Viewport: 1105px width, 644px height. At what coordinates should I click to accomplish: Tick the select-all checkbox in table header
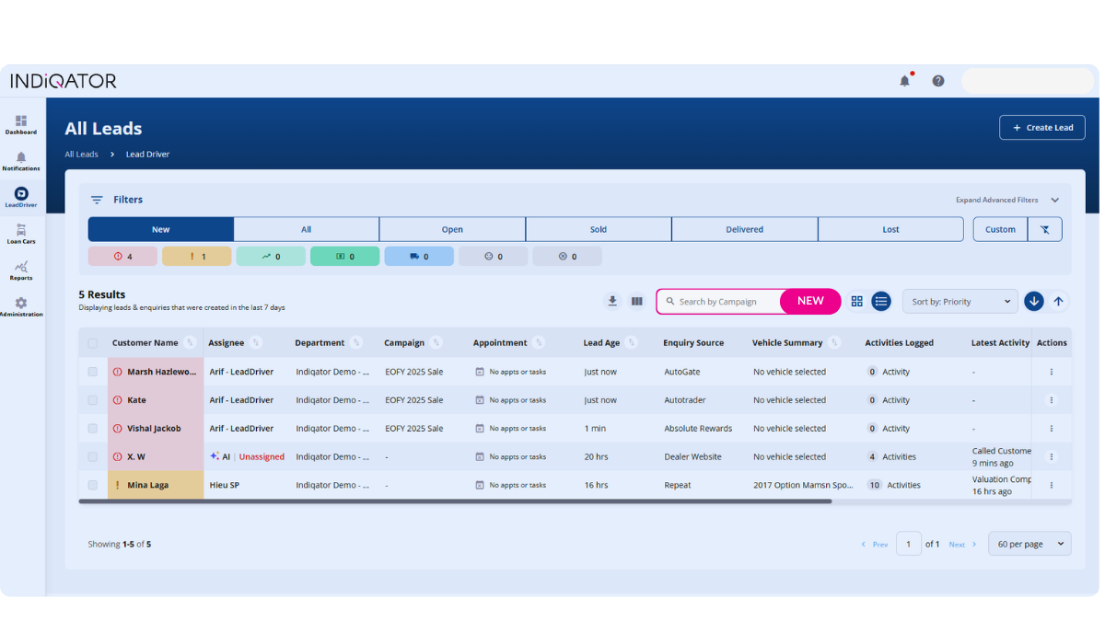92,343
